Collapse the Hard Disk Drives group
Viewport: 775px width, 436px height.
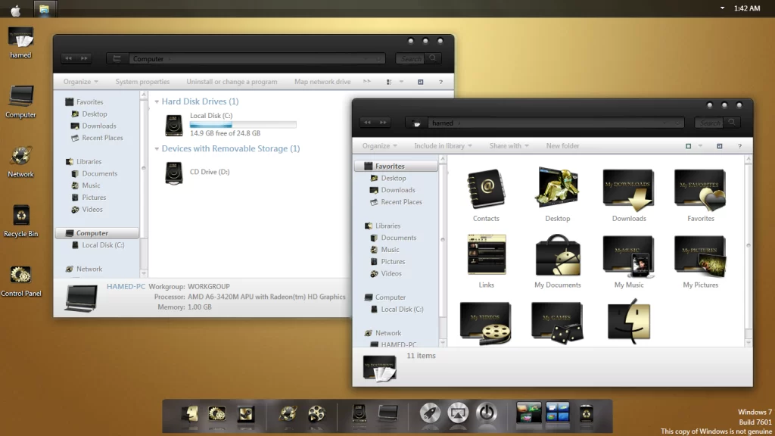pyautogui.click(x=157, y=101)
